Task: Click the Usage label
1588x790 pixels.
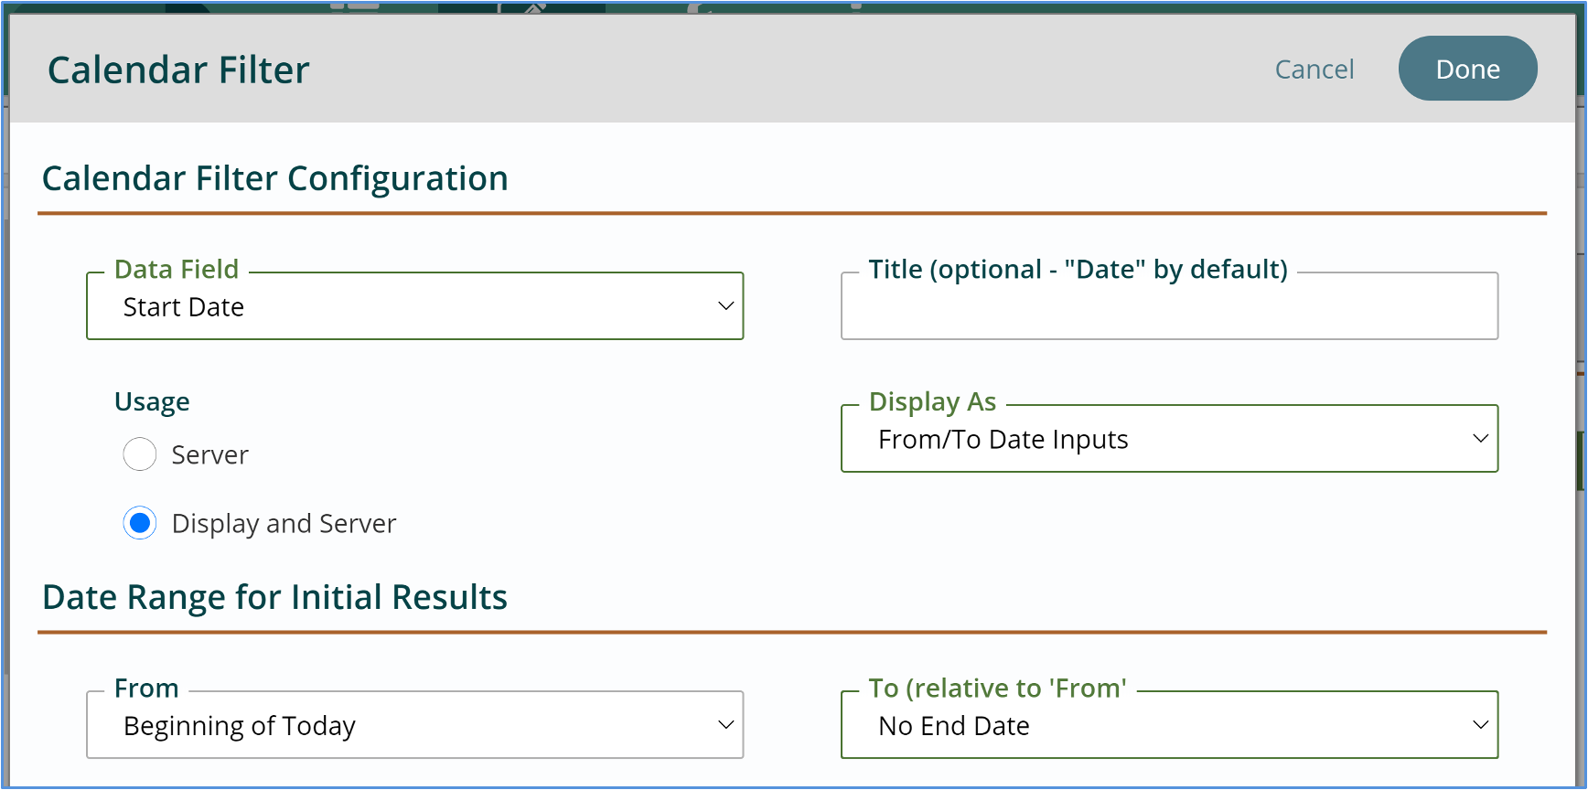Action: tap(152, 402)
